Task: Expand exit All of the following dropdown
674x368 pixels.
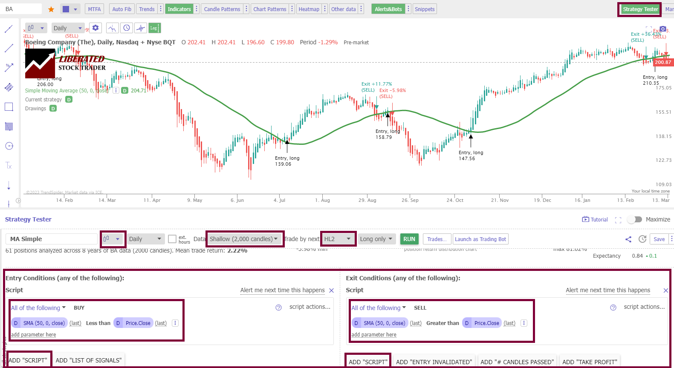Action: [379, 308]
